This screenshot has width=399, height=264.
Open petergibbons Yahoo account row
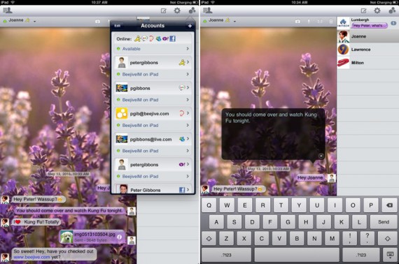click(x=153, y=165)
